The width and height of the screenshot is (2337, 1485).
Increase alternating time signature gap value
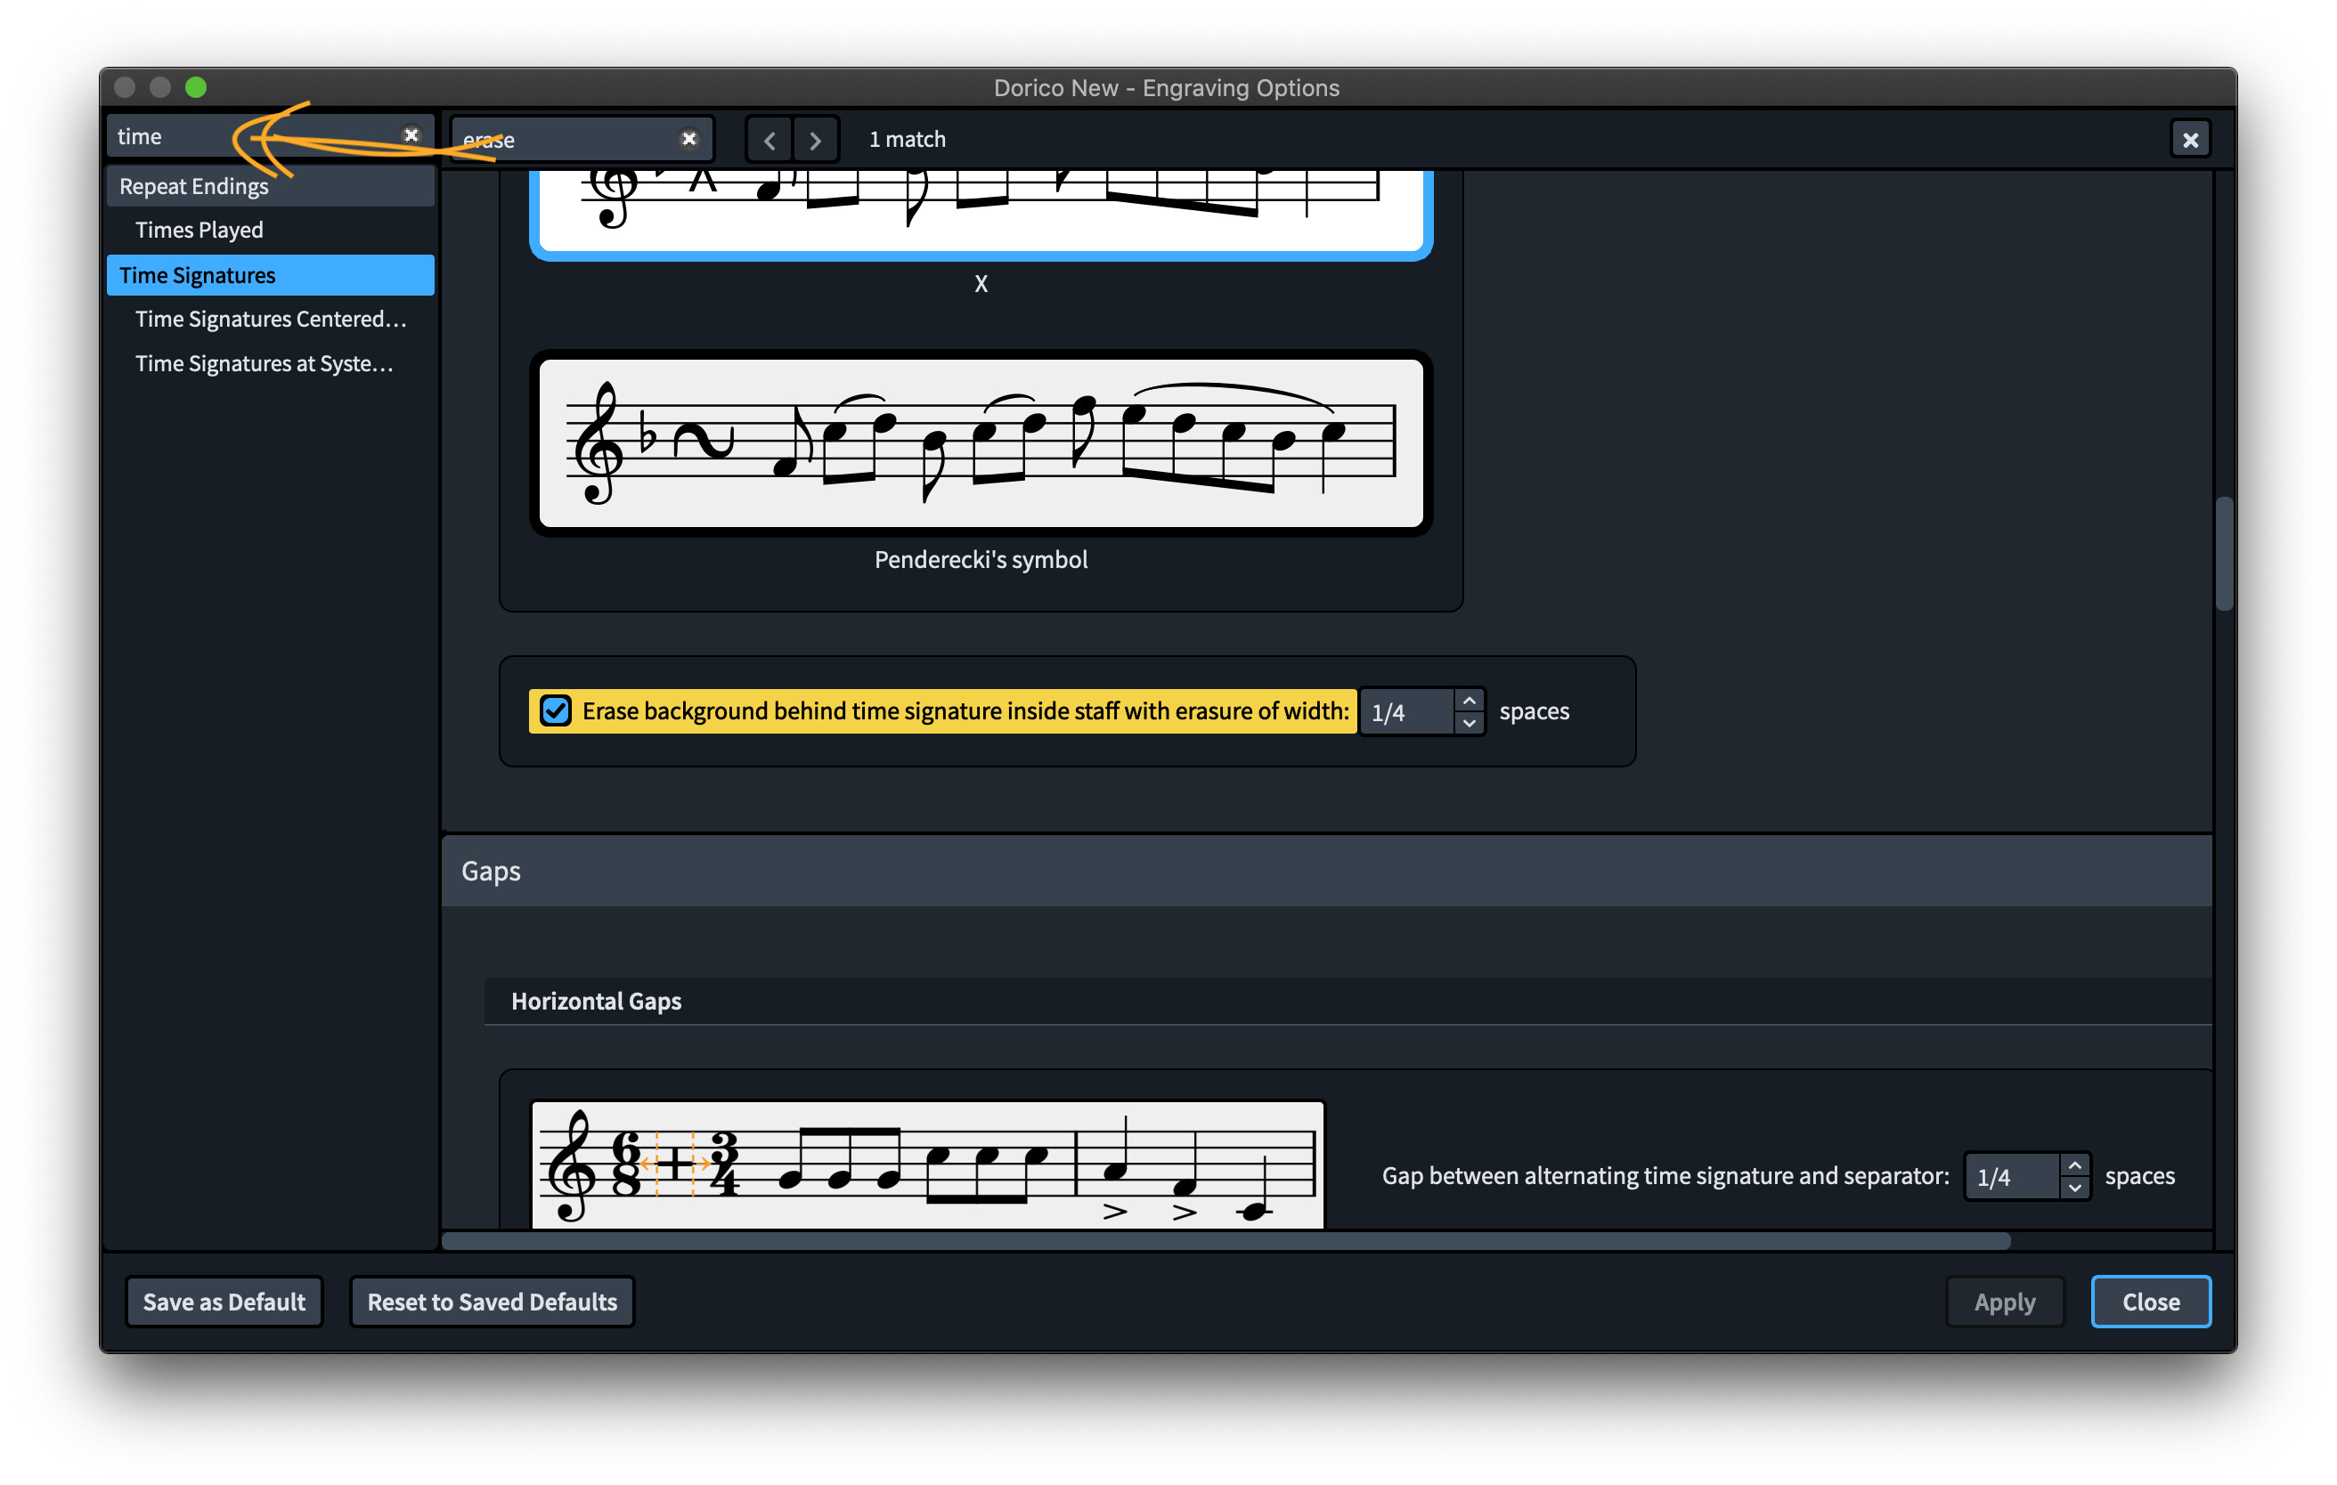pyautogui.click(x=2074, y=1164)
